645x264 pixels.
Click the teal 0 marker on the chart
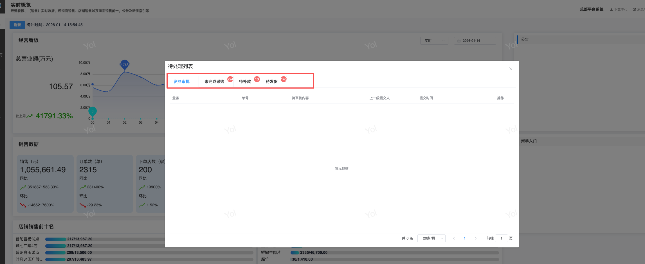pos(92,112)
